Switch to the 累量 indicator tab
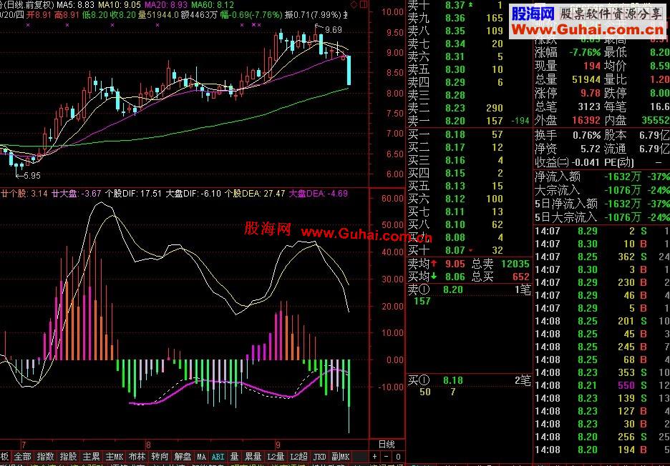The width and height of the screenshot is (670, 466). pos(253,457)
